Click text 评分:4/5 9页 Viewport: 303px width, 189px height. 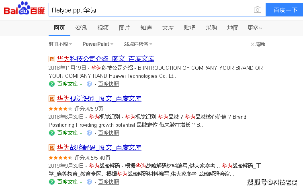pos(89,109)
